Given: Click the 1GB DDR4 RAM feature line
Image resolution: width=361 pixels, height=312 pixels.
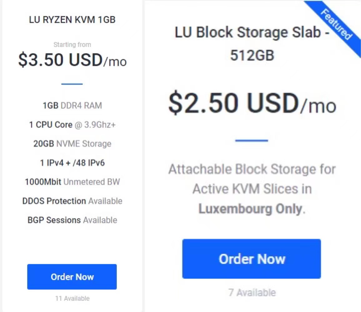Looking at the screenshot, I should 72,105.
